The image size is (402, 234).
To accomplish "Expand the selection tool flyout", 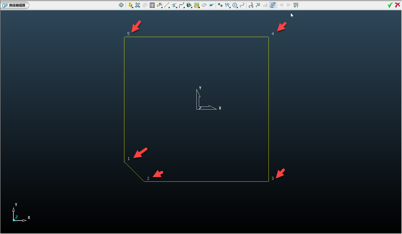I will [133, 7].
